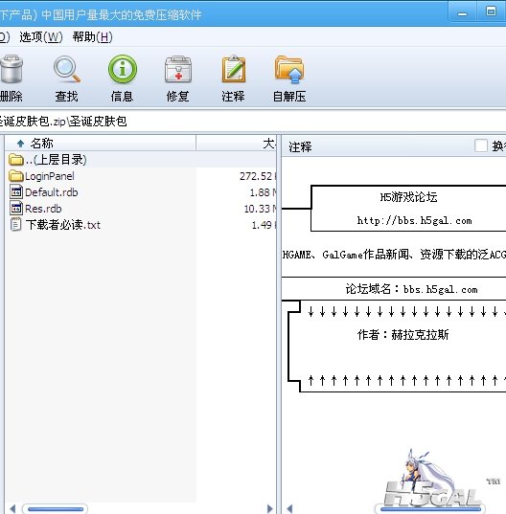This screenshot has width=506, height=514.
Task: Minimize the compression software window
Action: point(462,13)
